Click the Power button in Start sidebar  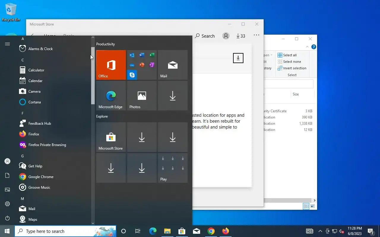(x=7, y=218)
